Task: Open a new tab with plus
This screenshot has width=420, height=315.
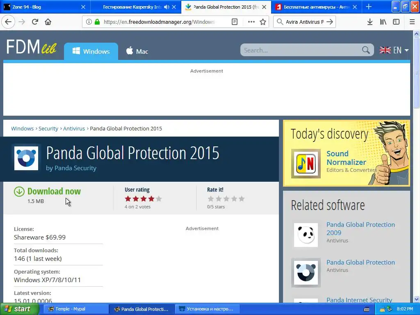Action: [369, 7]
